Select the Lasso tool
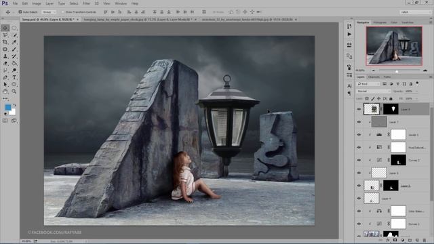 click(5, 35)
